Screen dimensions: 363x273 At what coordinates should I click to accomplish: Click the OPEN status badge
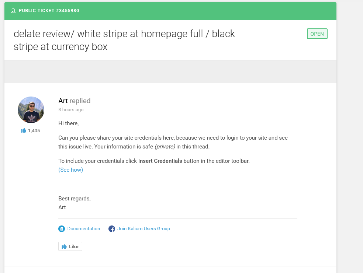pos(317,34)
